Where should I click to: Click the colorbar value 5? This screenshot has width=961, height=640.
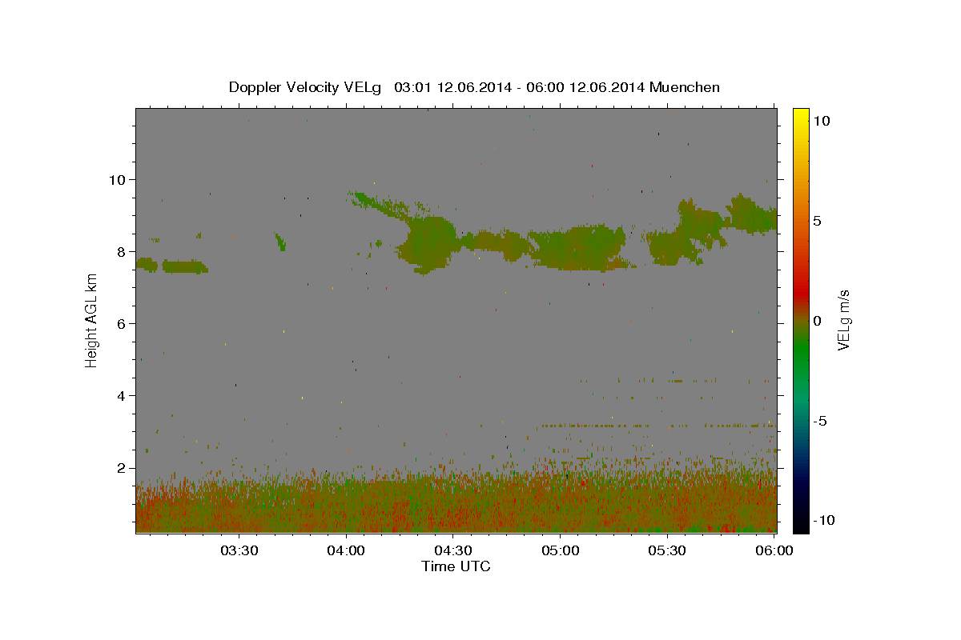pyautogui.click(x=818, y=220)
